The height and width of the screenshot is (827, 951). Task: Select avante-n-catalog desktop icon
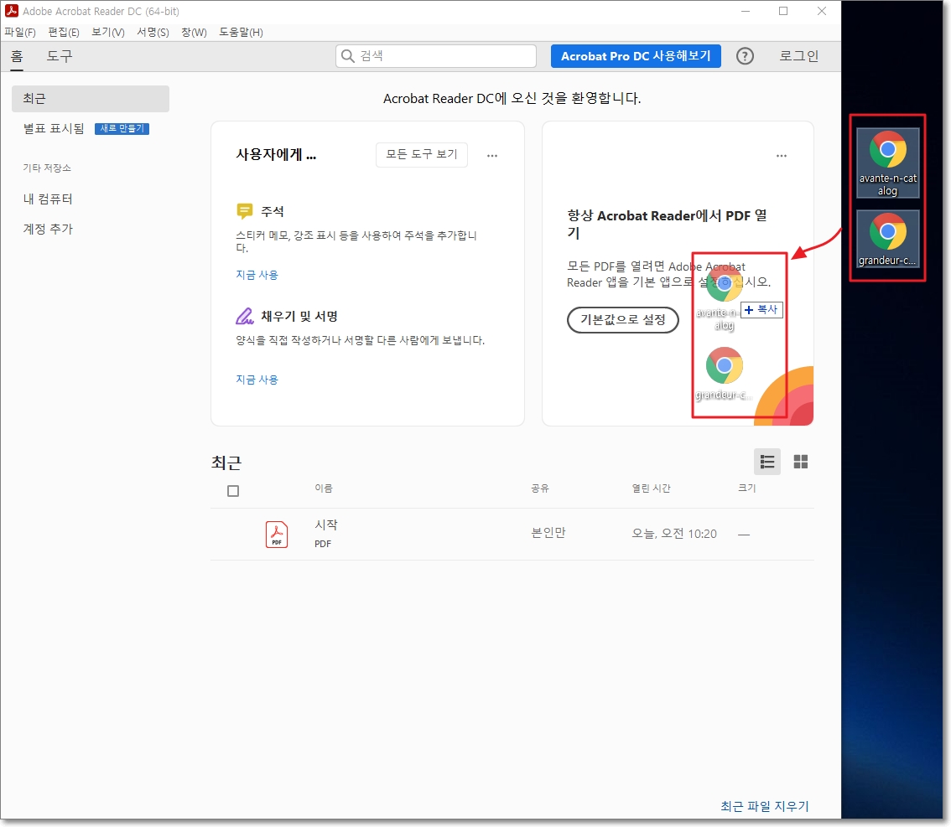click(887, 163)
